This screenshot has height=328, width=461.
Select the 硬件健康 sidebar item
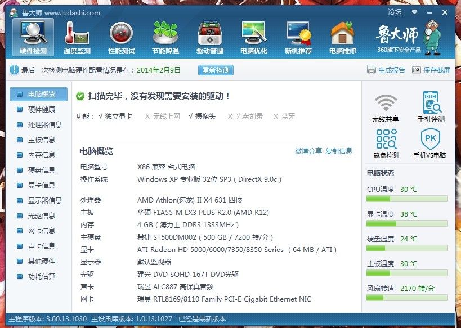pos(38,109)
